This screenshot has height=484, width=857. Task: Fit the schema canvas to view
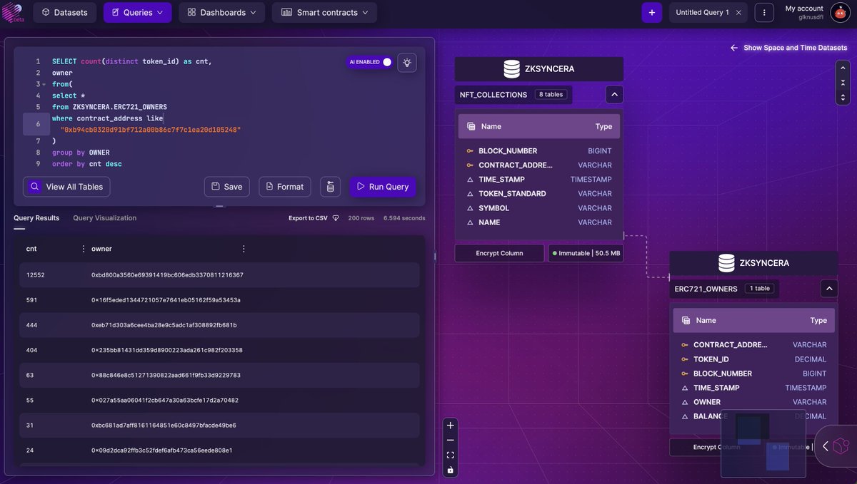[x=450, y=455]
